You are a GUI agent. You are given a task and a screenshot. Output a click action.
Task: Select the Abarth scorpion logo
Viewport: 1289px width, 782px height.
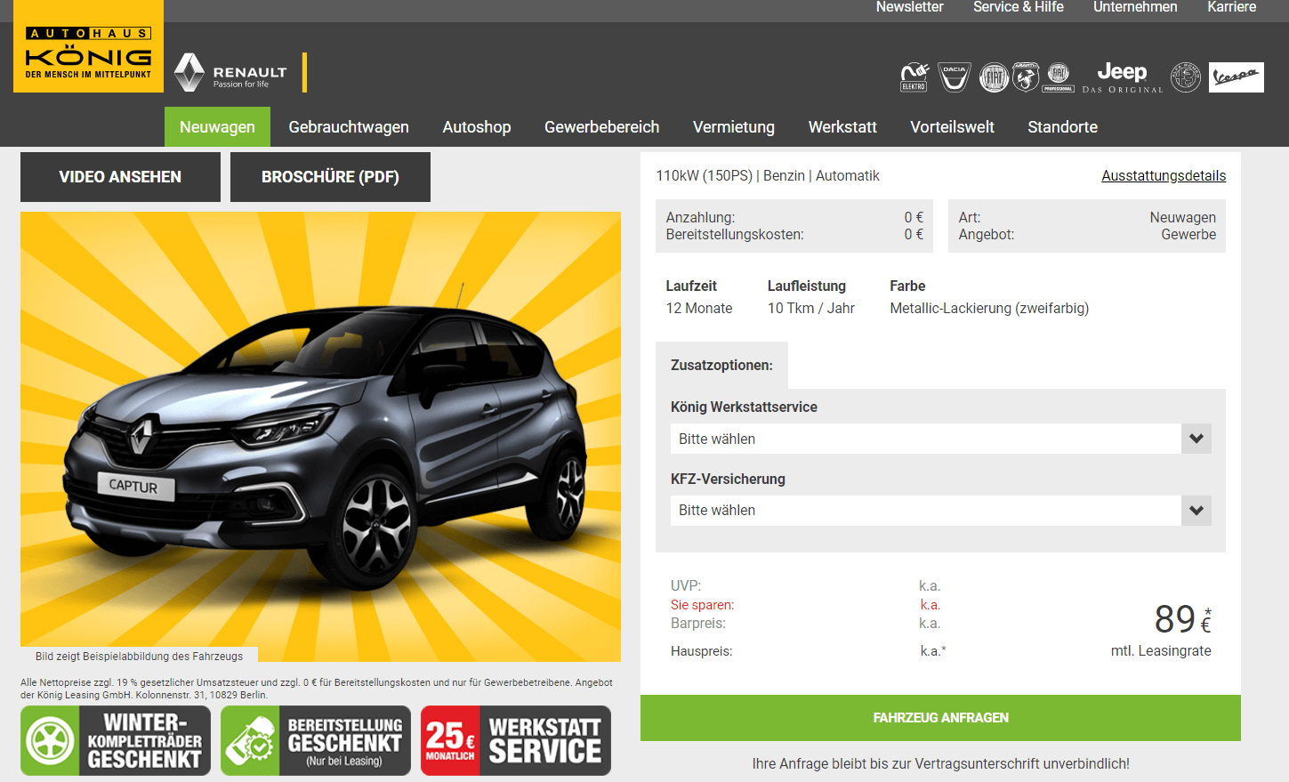(1026, 77)
